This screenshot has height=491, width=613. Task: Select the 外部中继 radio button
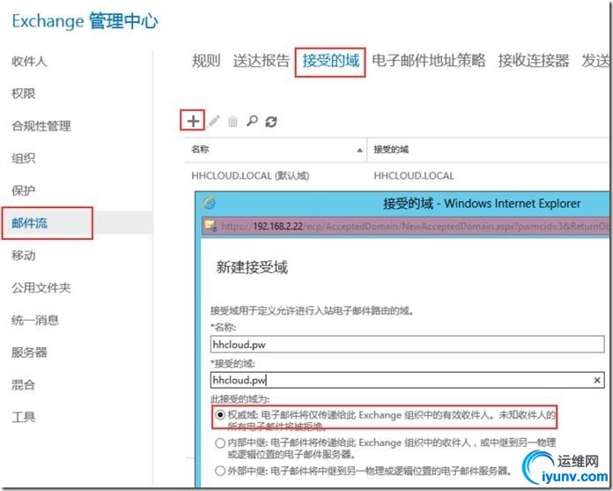pos(220,470)
